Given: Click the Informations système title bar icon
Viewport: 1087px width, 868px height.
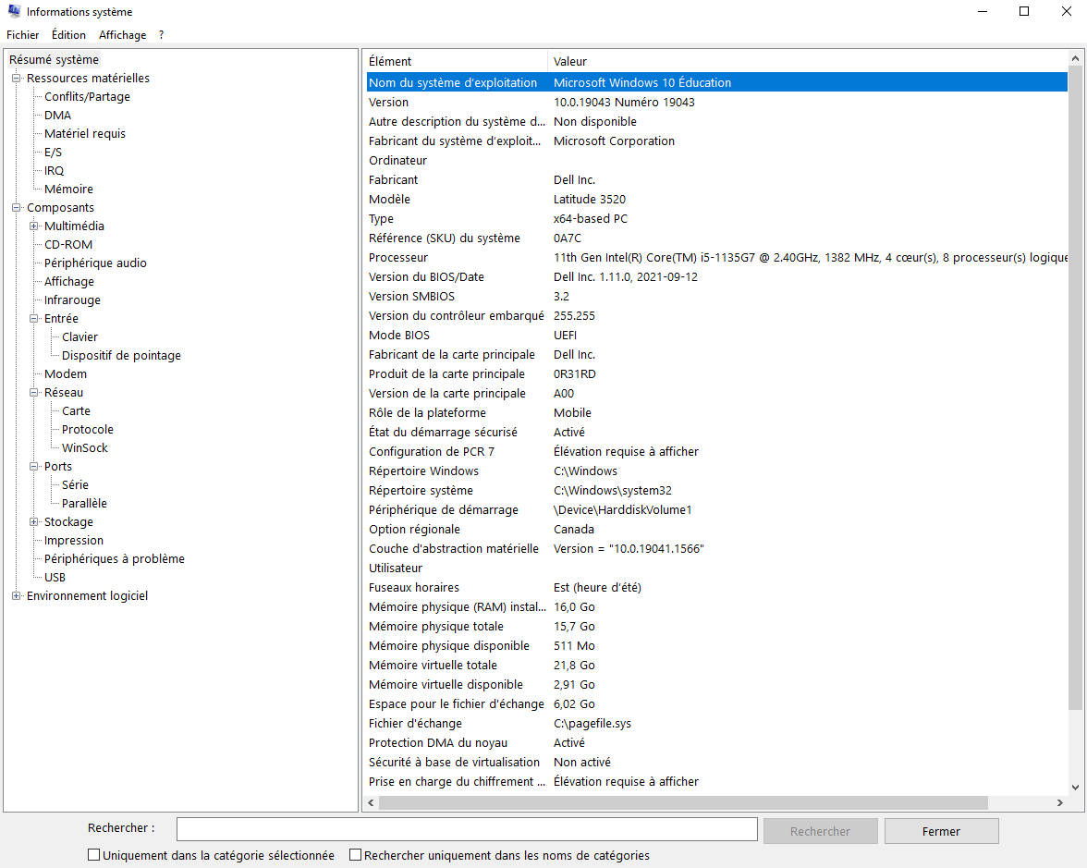Looking at the screenshot, I should tap(14, 12).
